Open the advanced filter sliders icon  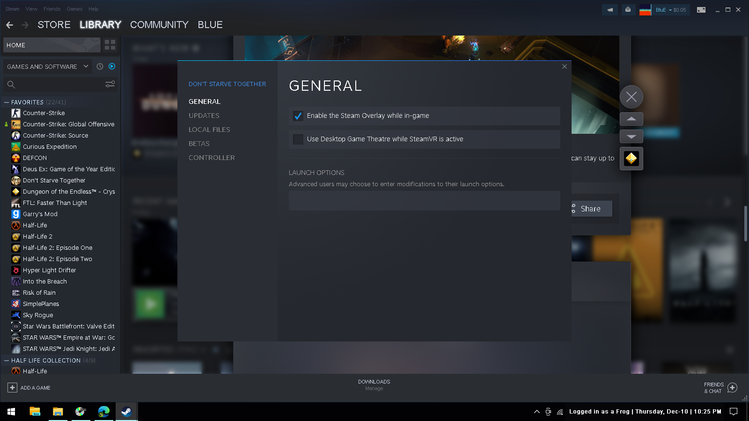pyautogui.click(x=110, y=84)
